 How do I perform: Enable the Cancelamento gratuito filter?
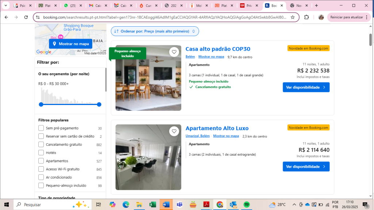41,144
